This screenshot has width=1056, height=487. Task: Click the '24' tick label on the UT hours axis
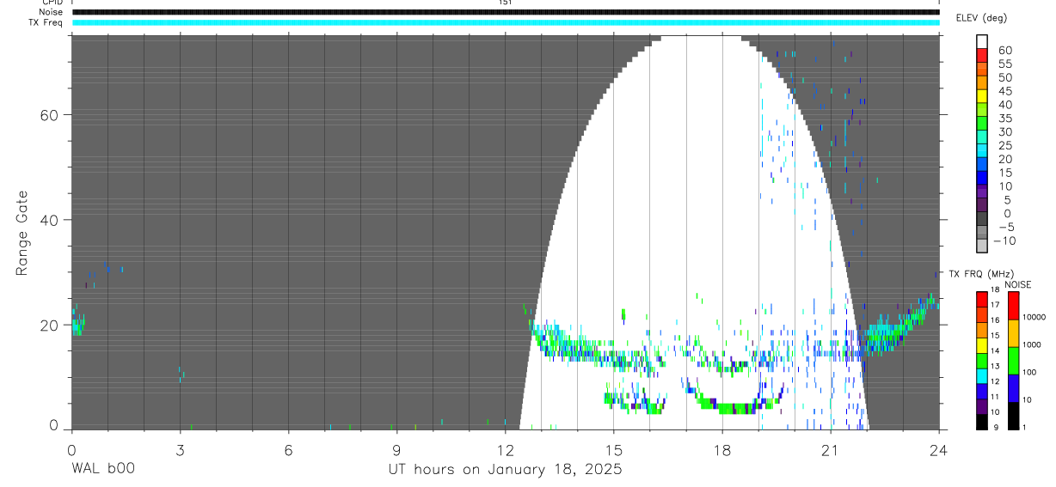click(x=938, y=450)
